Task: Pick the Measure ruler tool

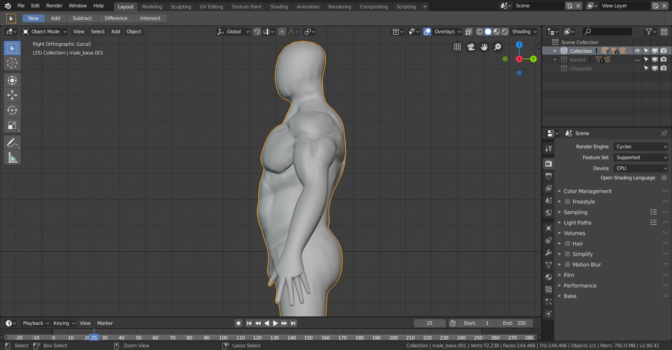Action: [12, 158]
